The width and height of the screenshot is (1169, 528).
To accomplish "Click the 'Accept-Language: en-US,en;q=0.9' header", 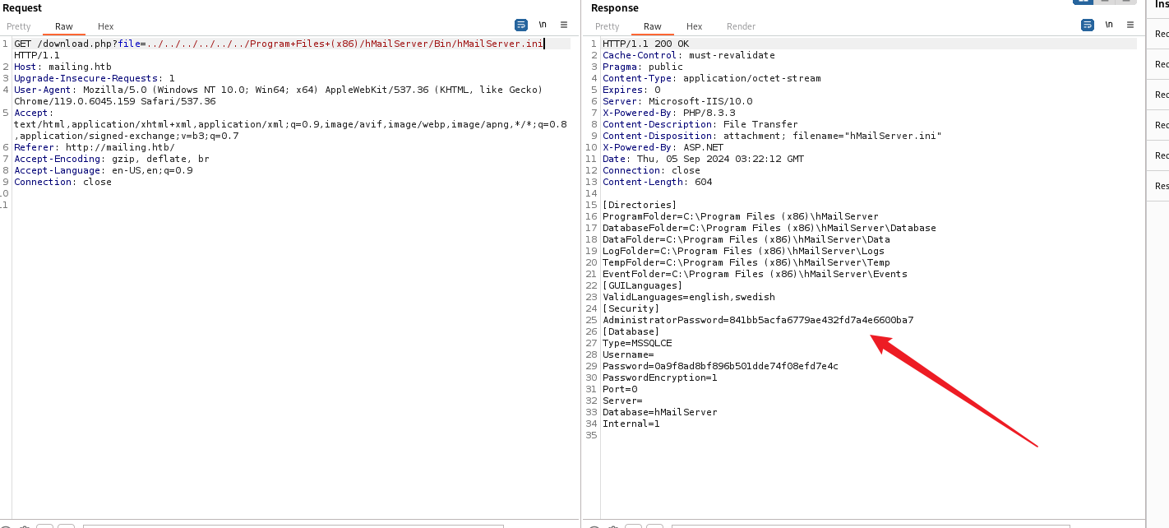I will (104, 170).
